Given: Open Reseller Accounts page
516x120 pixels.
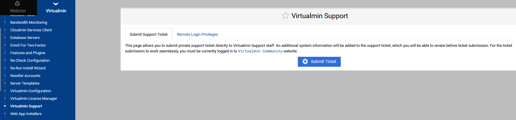Looking at the screenshot, I should (25, 76).
